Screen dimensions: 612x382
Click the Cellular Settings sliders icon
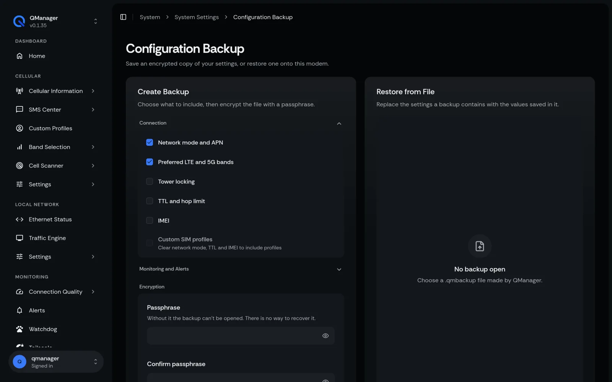click(20, 185)
